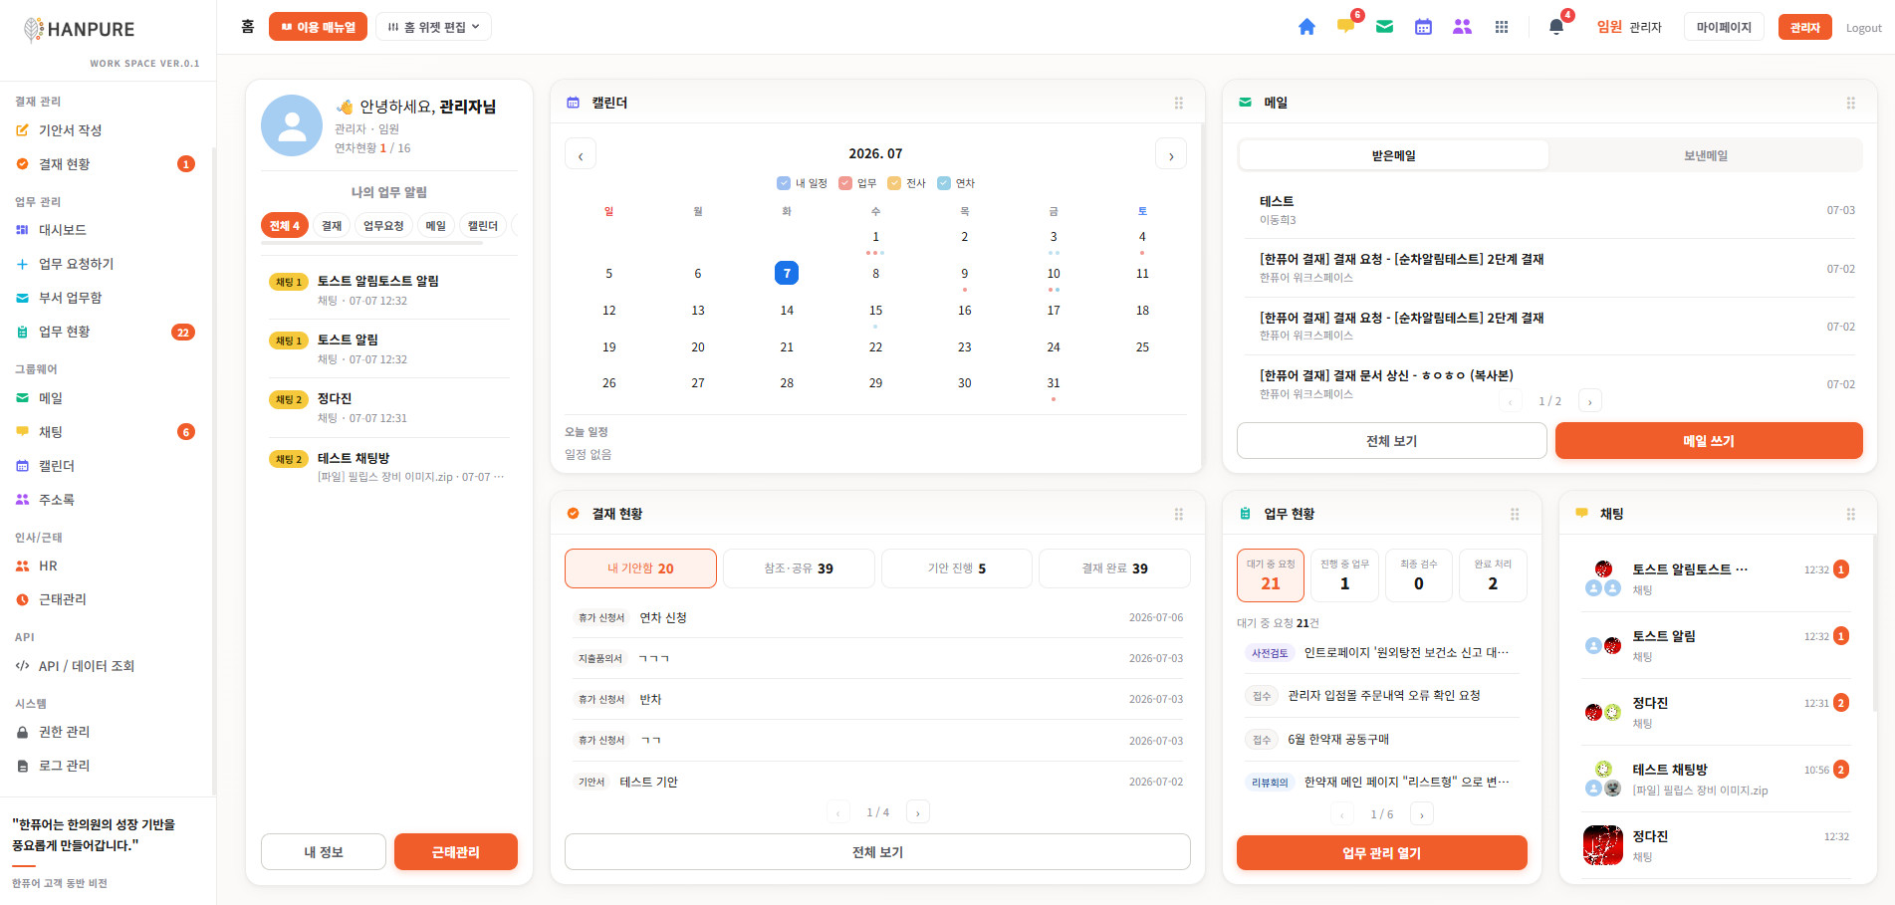Open 로그 관리 in sidebar

[x=106, y=766]
